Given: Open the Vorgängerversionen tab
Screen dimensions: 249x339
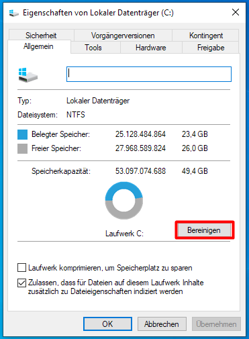Looking at the screenshot, I should (x=123, y=36).
